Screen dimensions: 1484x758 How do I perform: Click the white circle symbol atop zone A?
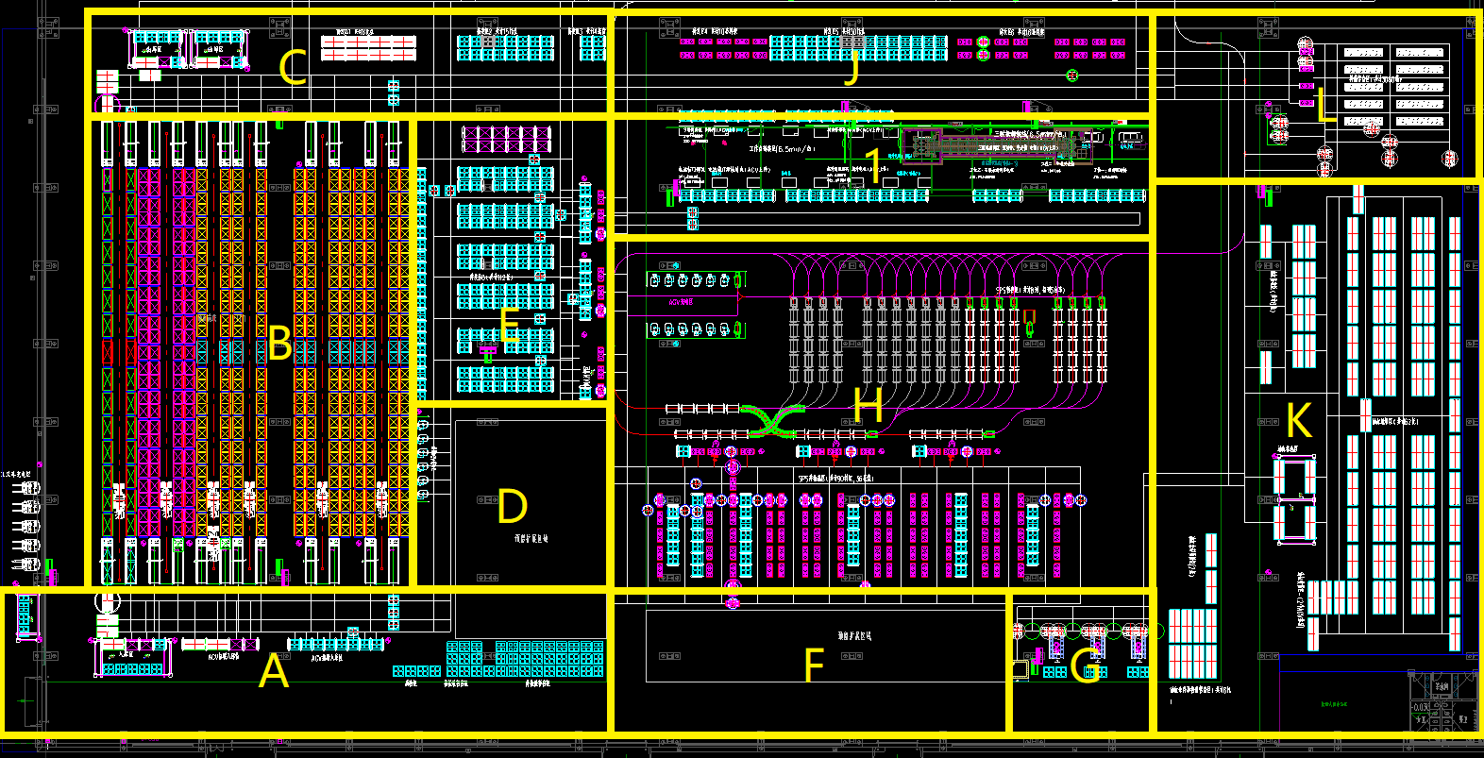[x=109, y=601]
